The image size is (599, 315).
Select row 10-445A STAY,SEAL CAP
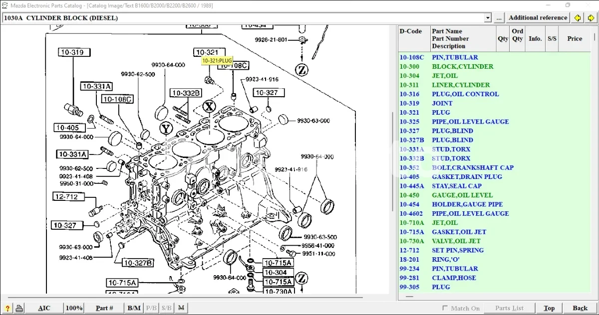tap(494, 186)
